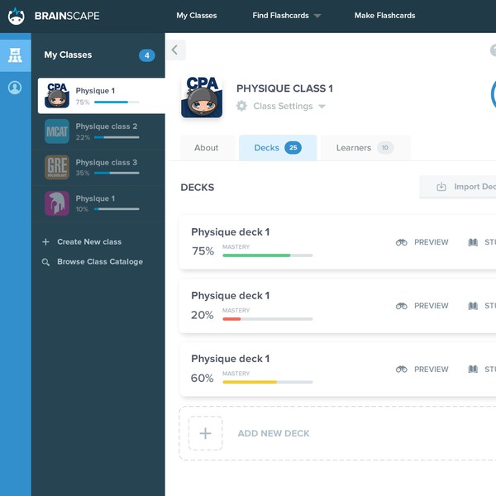The height and width of the screenshot is (496, 496).
Task: Open the classes sidebar icon
Action: tap(15, 55)
